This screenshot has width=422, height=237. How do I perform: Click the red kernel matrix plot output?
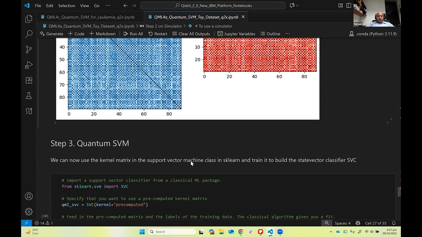pyautogui.click(x=260, y=55)
